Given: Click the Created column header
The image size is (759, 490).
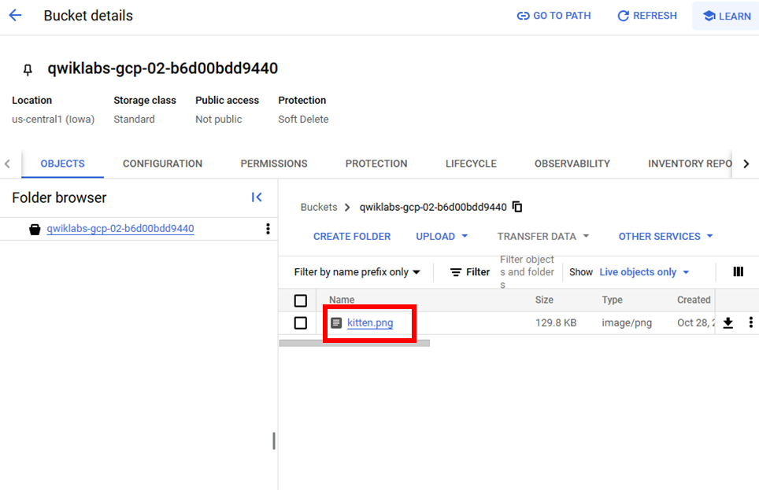Looking at the screenshot, I should tap(694, 300).
